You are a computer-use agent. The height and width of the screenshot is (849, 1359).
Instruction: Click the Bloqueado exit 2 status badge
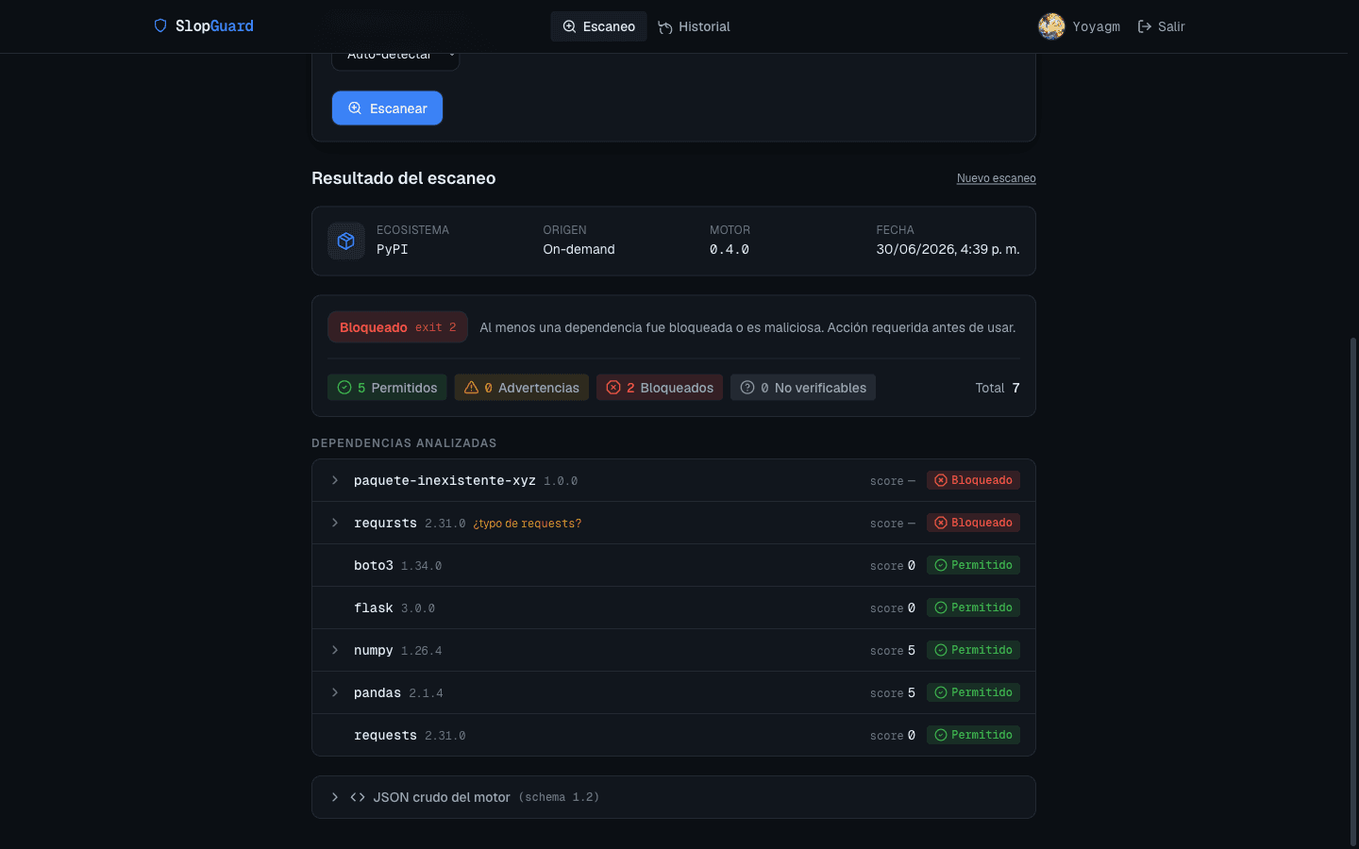coord(397,327)
